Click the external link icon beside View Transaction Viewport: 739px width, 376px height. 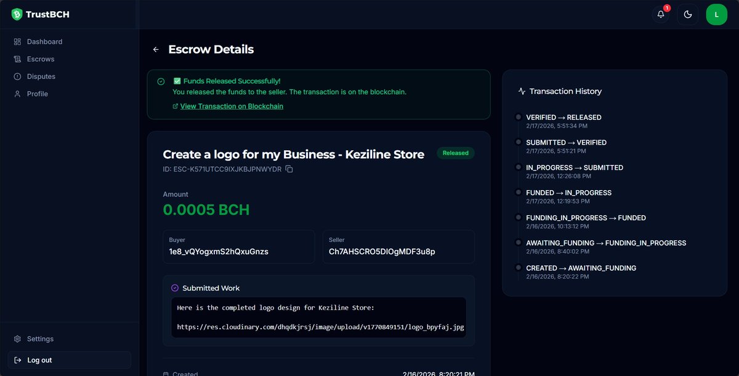176,106
